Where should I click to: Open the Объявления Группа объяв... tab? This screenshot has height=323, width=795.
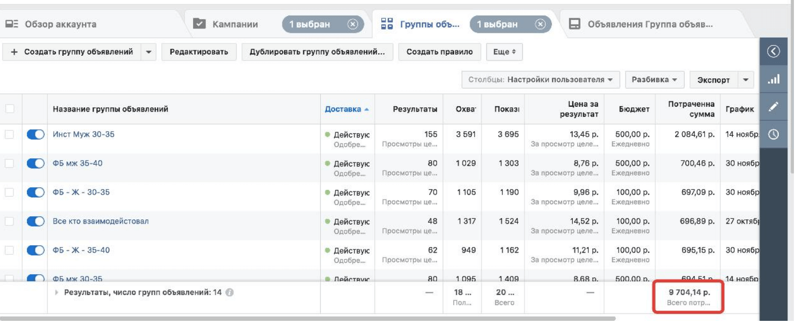649,24
